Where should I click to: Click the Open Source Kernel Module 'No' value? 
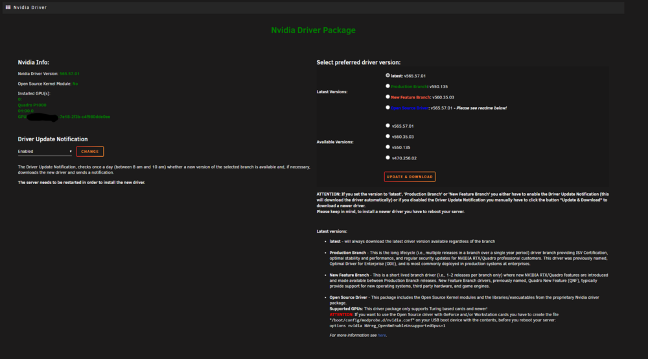(x=75, y=84)
